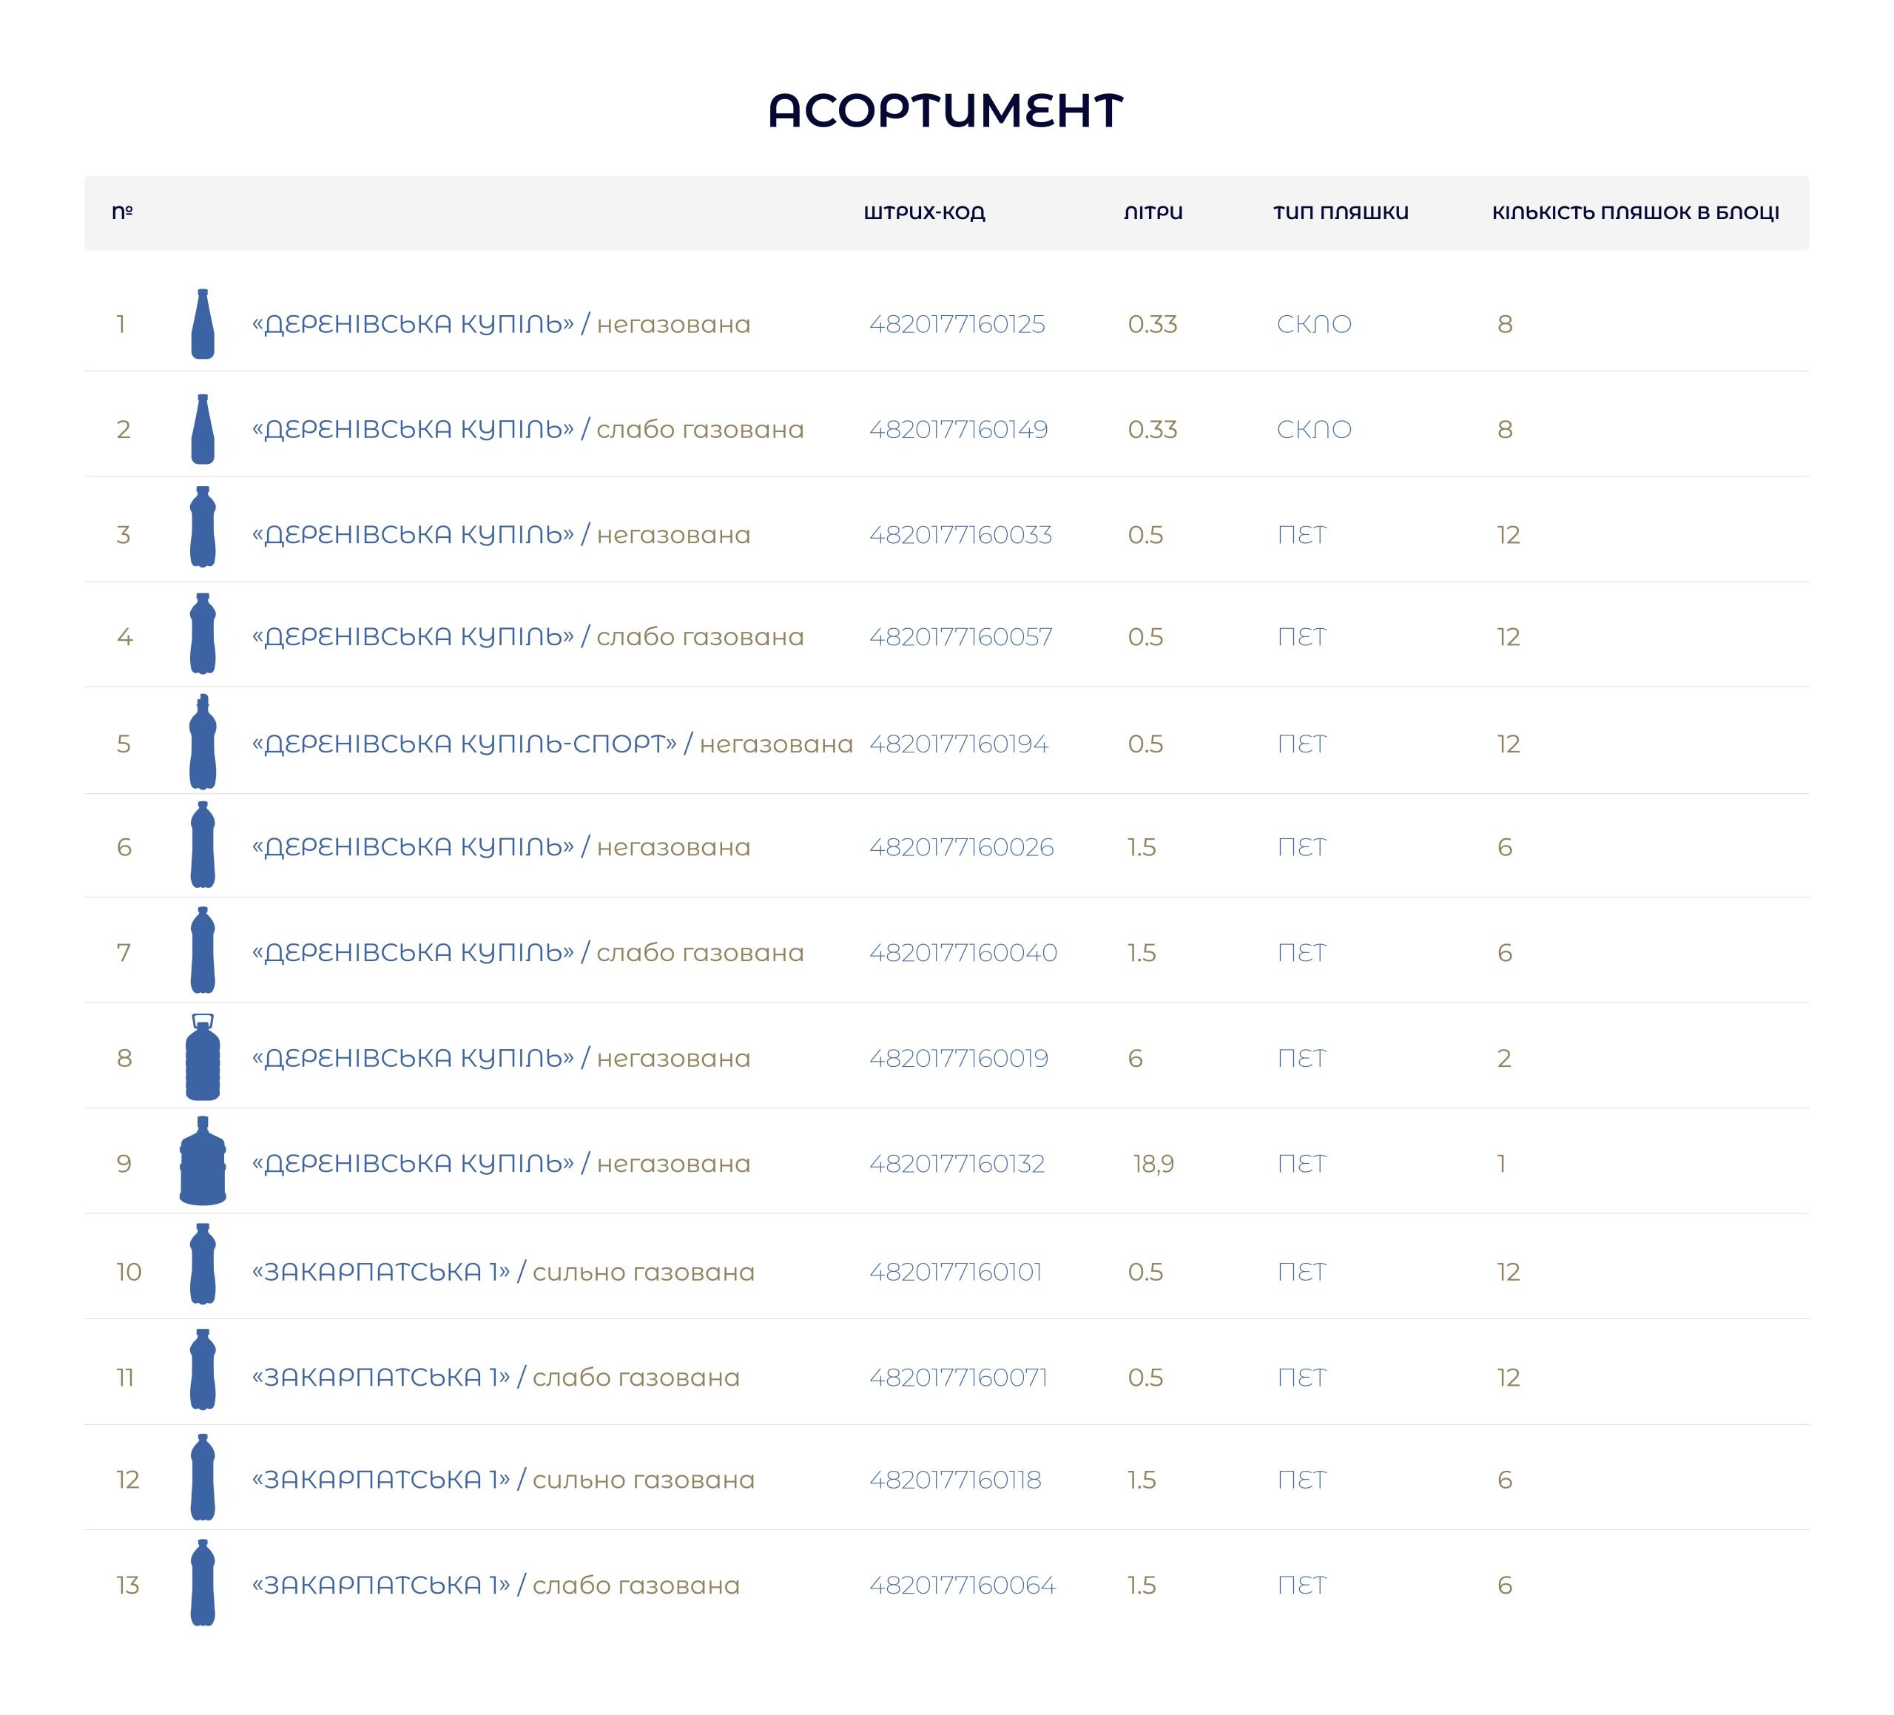Click the АСОРТИМЕНТ page heading
Image resolution: width=1894 pixels, height=1715 pixels.
946,110
